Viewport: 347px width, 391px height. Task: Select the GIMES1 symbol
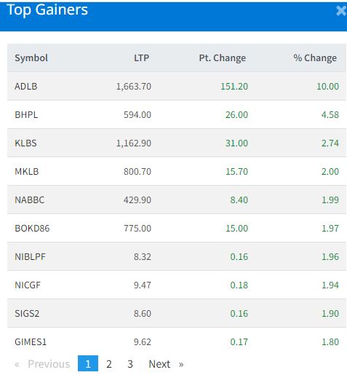click(31, 341)
